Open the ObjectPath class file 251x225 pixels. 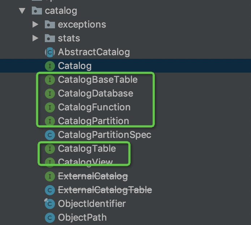(82, 218)
